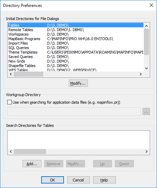Screen dimensions: 157x188
Task: Select the Shapefile Tables row
Action: click(76, 66)
